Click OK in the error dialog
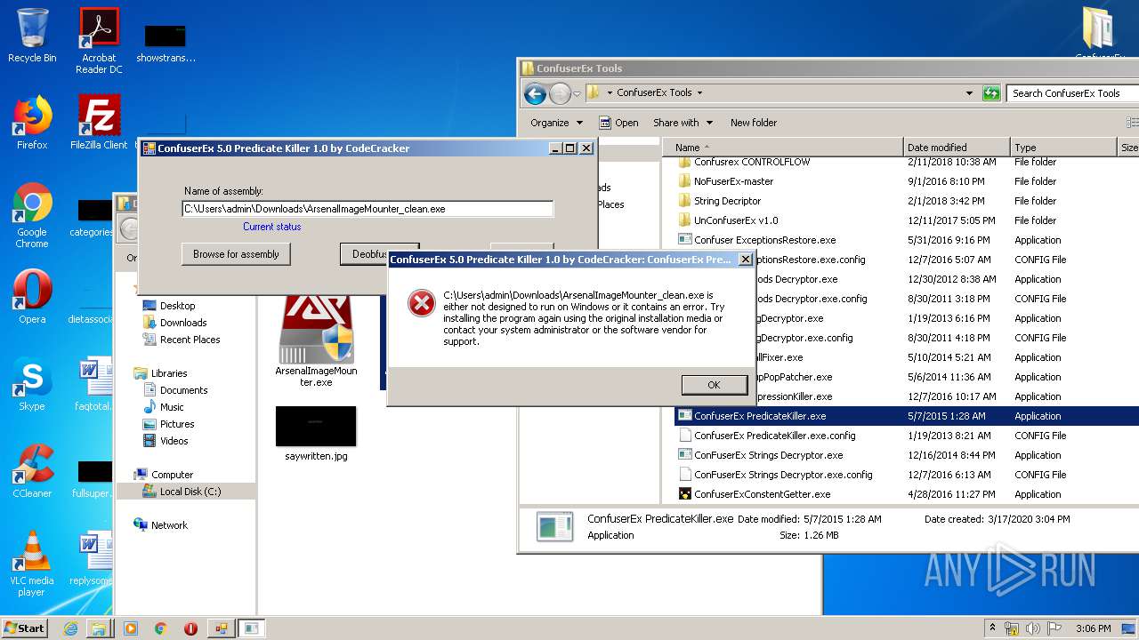 pyautogui.click(x=714, y=385)
